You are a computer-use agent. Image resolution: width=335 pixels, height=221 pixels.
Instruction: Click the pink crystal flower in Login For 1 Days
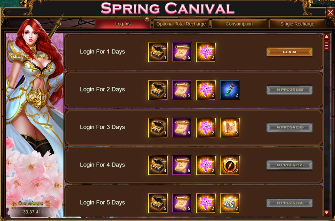click(206, 52)
